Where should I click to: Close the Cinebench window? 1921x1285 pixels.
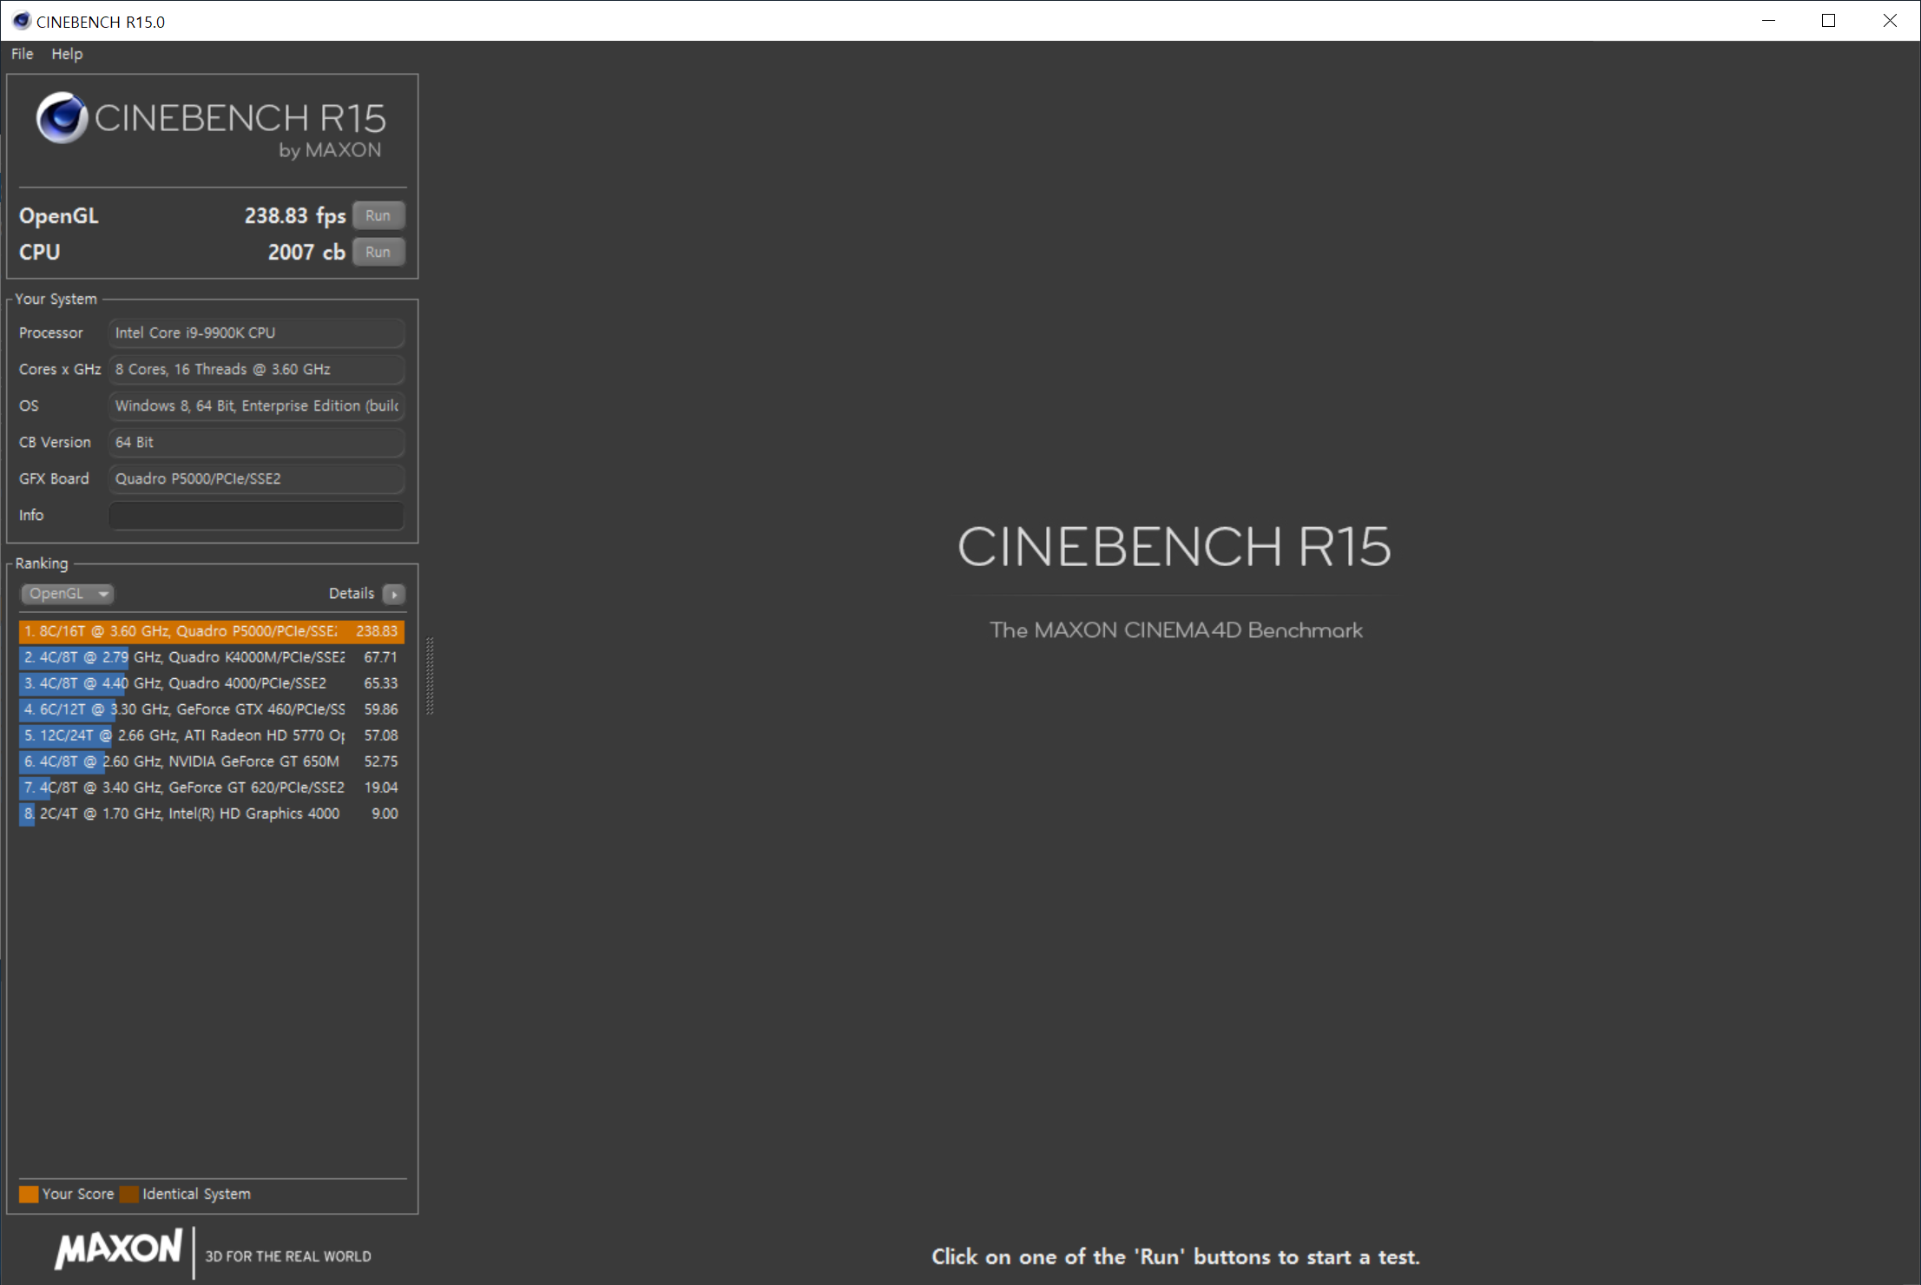(1890, 21)
